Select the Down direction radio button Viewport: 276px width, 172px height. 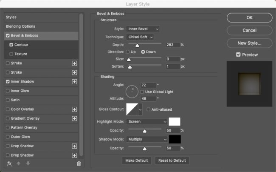143,52
